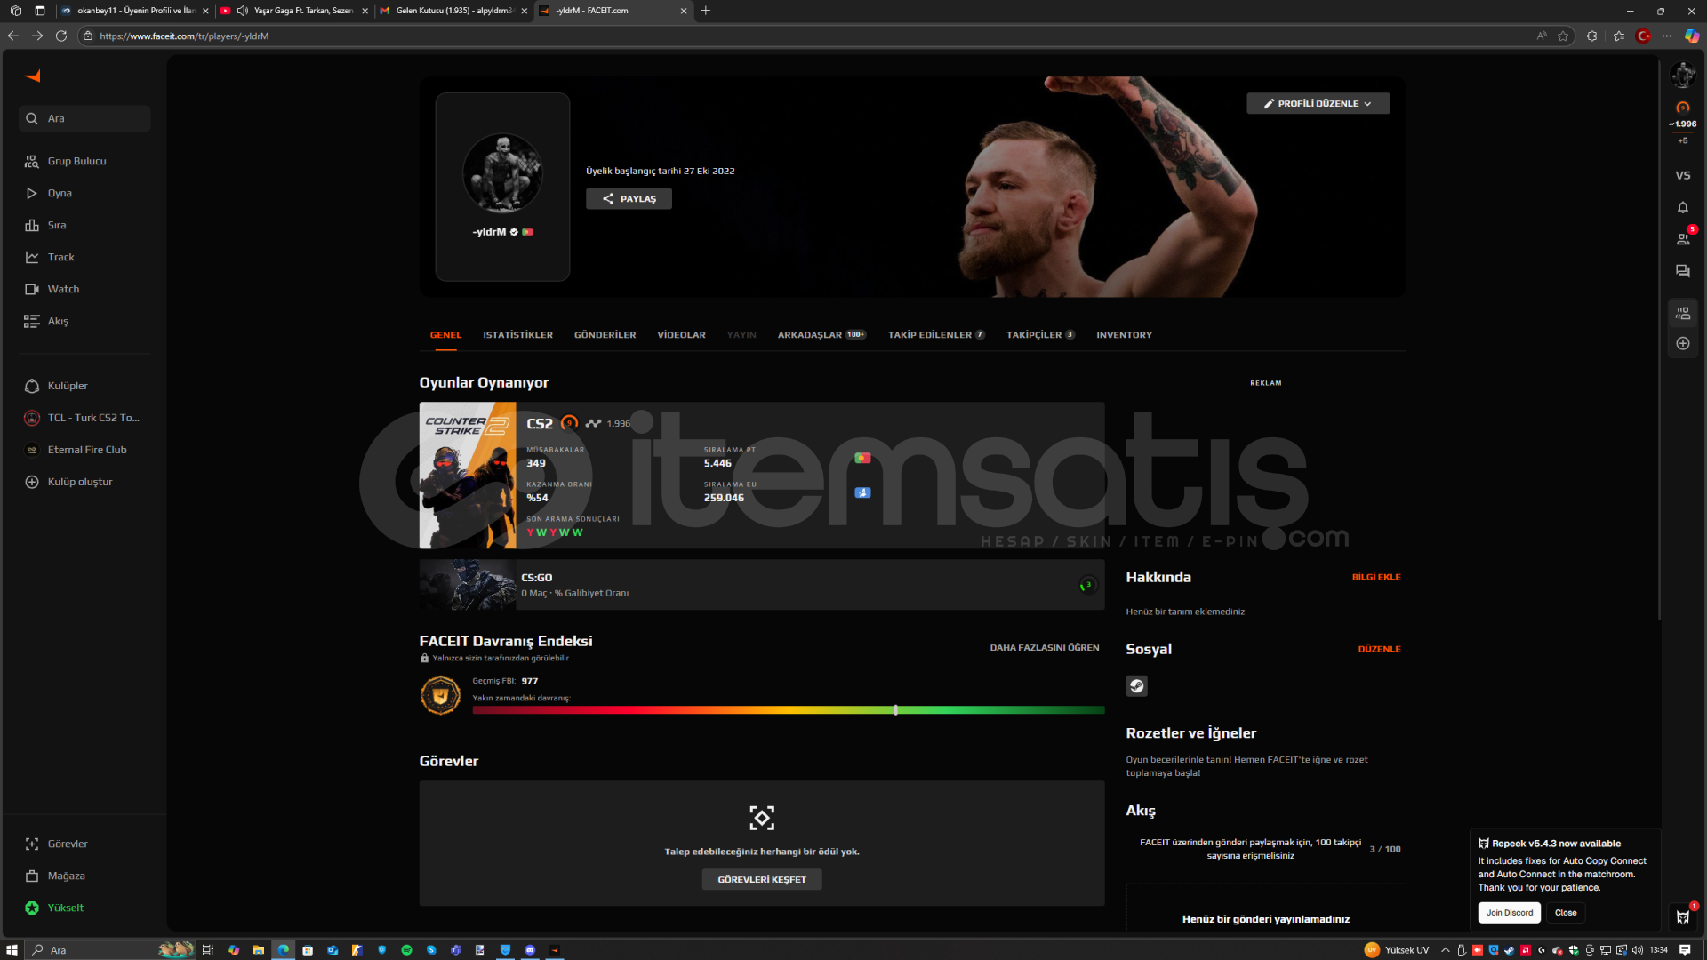The height and width of the screenshot is (960, 1707).
Task: Click the FACEIT level icon in right bar
Action: (1683, 108)
